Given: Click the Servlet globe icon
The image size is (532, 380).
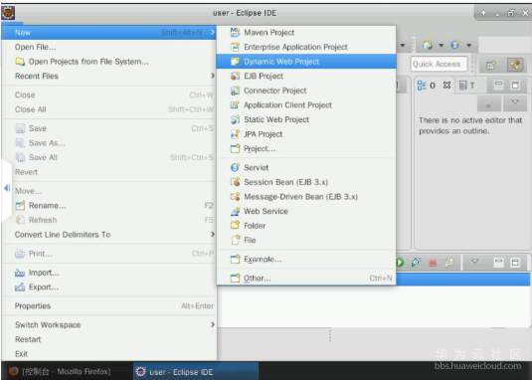Looking at the screenshot, I should point(235,167).
